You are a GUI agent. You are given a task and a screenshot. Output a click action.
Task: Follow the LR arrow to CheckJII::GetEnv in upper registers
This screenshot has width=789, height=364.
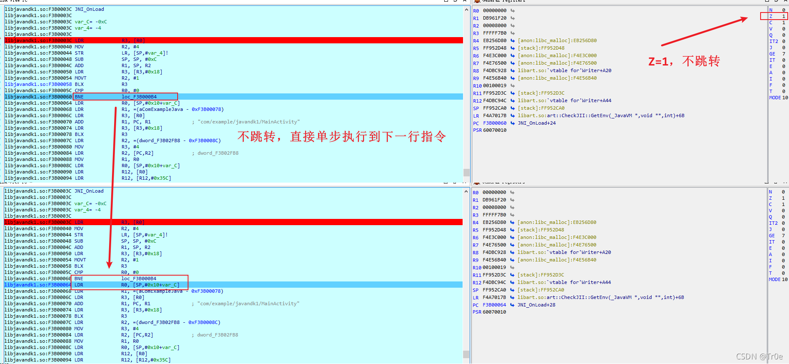tap(512, 115)
